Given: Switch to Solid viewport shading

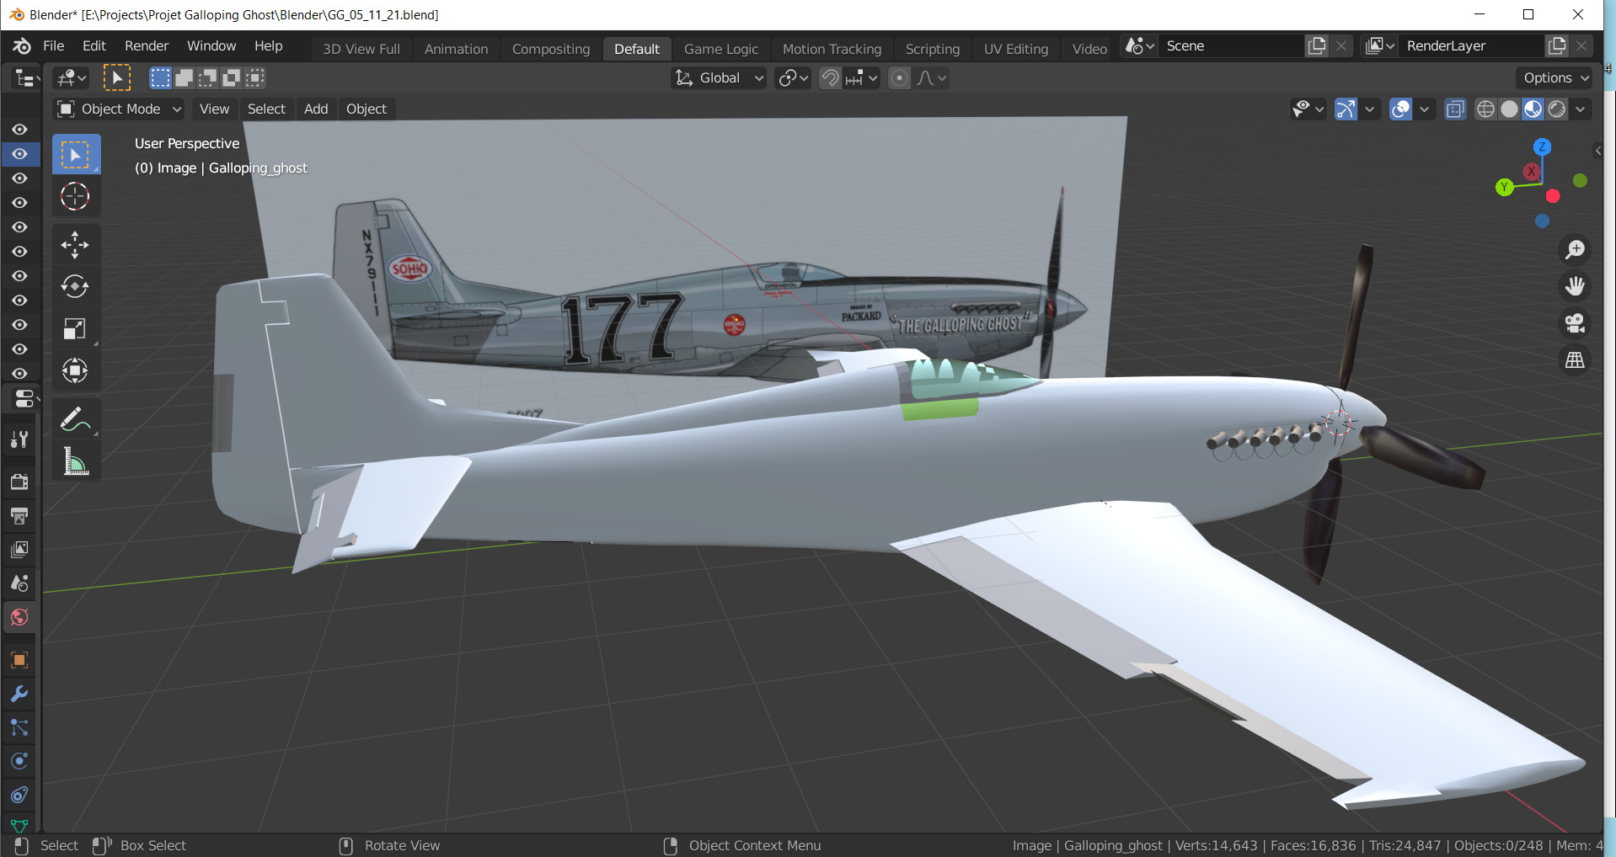Looking at the screenshot, I should tap(1510, 109).
